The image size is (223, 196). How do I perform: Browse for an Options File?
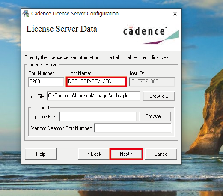(x=155, y=116)
